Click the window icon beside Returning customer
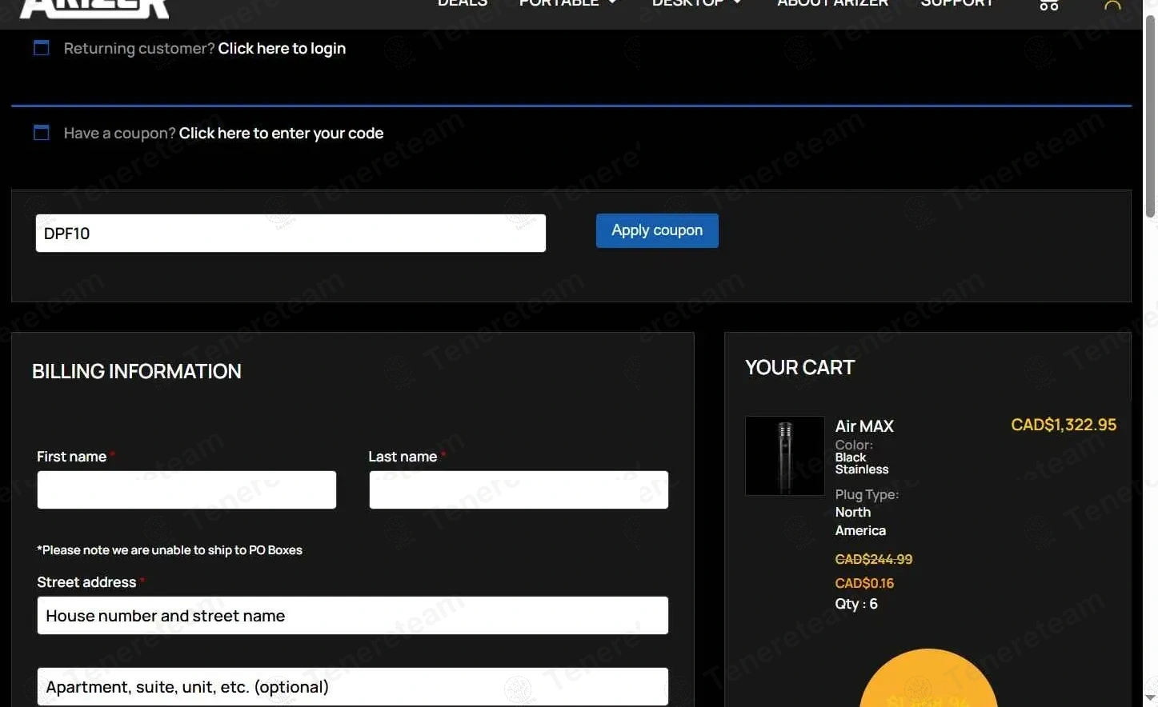This screenshot has height=707, width=1158. coord(42,48)
